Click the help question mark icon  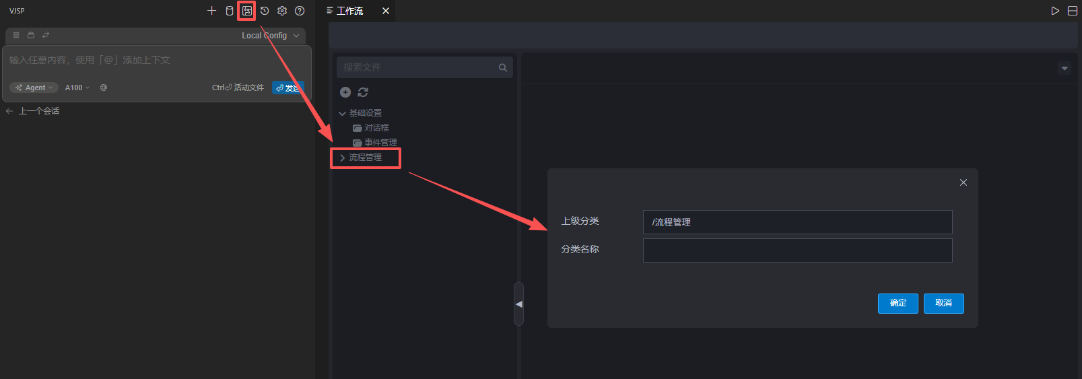pyautogui.click(x=300, y=11)
